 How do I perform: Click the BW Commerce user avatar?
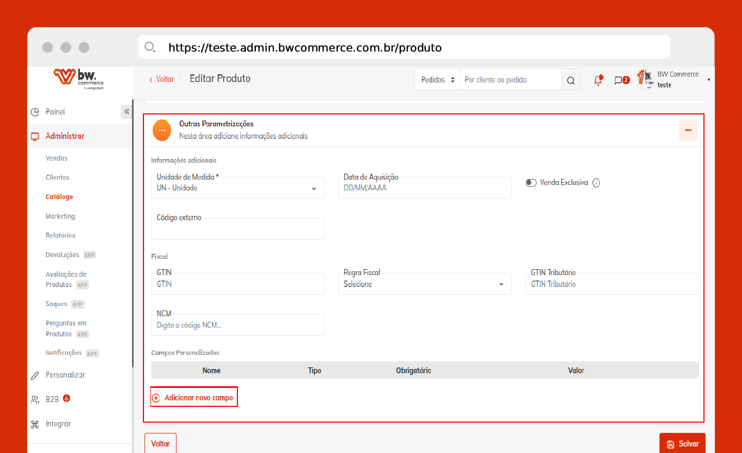click(645, 80)
